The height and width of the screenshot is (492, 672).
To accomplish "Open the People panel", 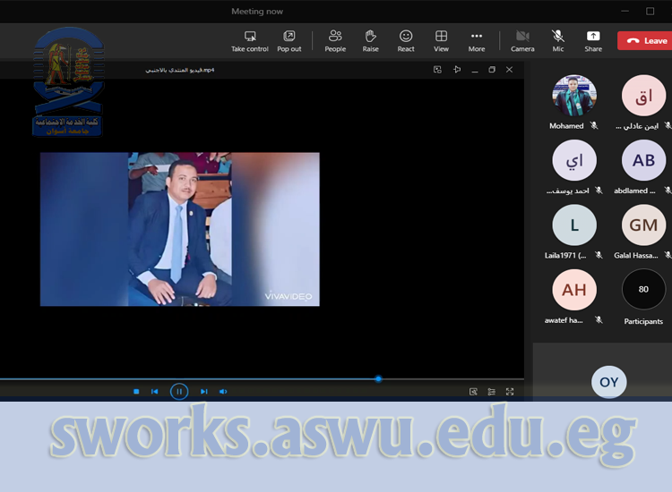I will (x=335, y=40).
